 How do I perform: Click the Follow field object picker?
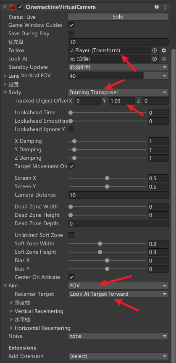pyautogui.click(x=155, y=50)
